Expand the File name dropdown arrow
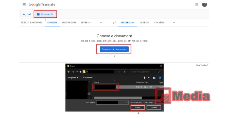 coord(127,103)
